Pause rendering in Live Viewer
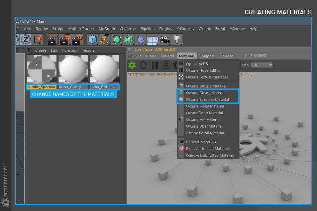The image size is (317, 211). (154, 65)
